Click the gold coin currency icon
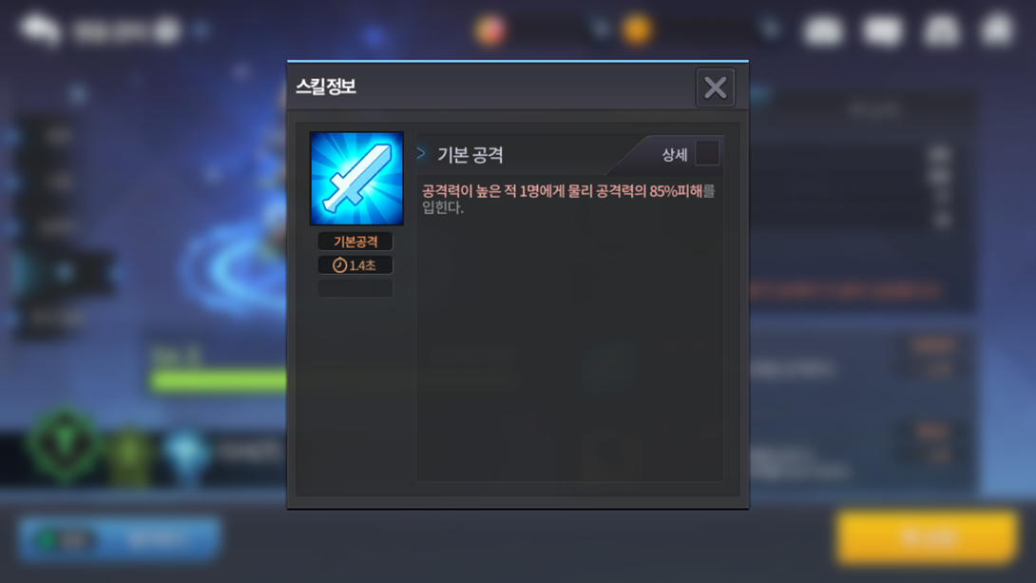 click(x=638, y=29)
